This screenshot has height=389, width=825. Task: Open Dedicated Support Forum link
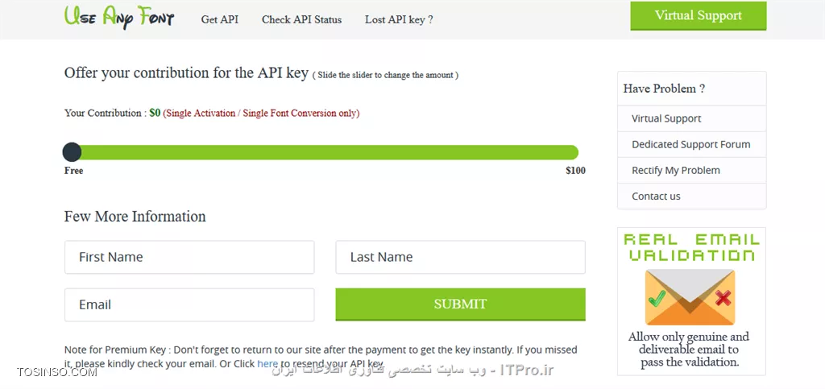click(x=691, y=144)
